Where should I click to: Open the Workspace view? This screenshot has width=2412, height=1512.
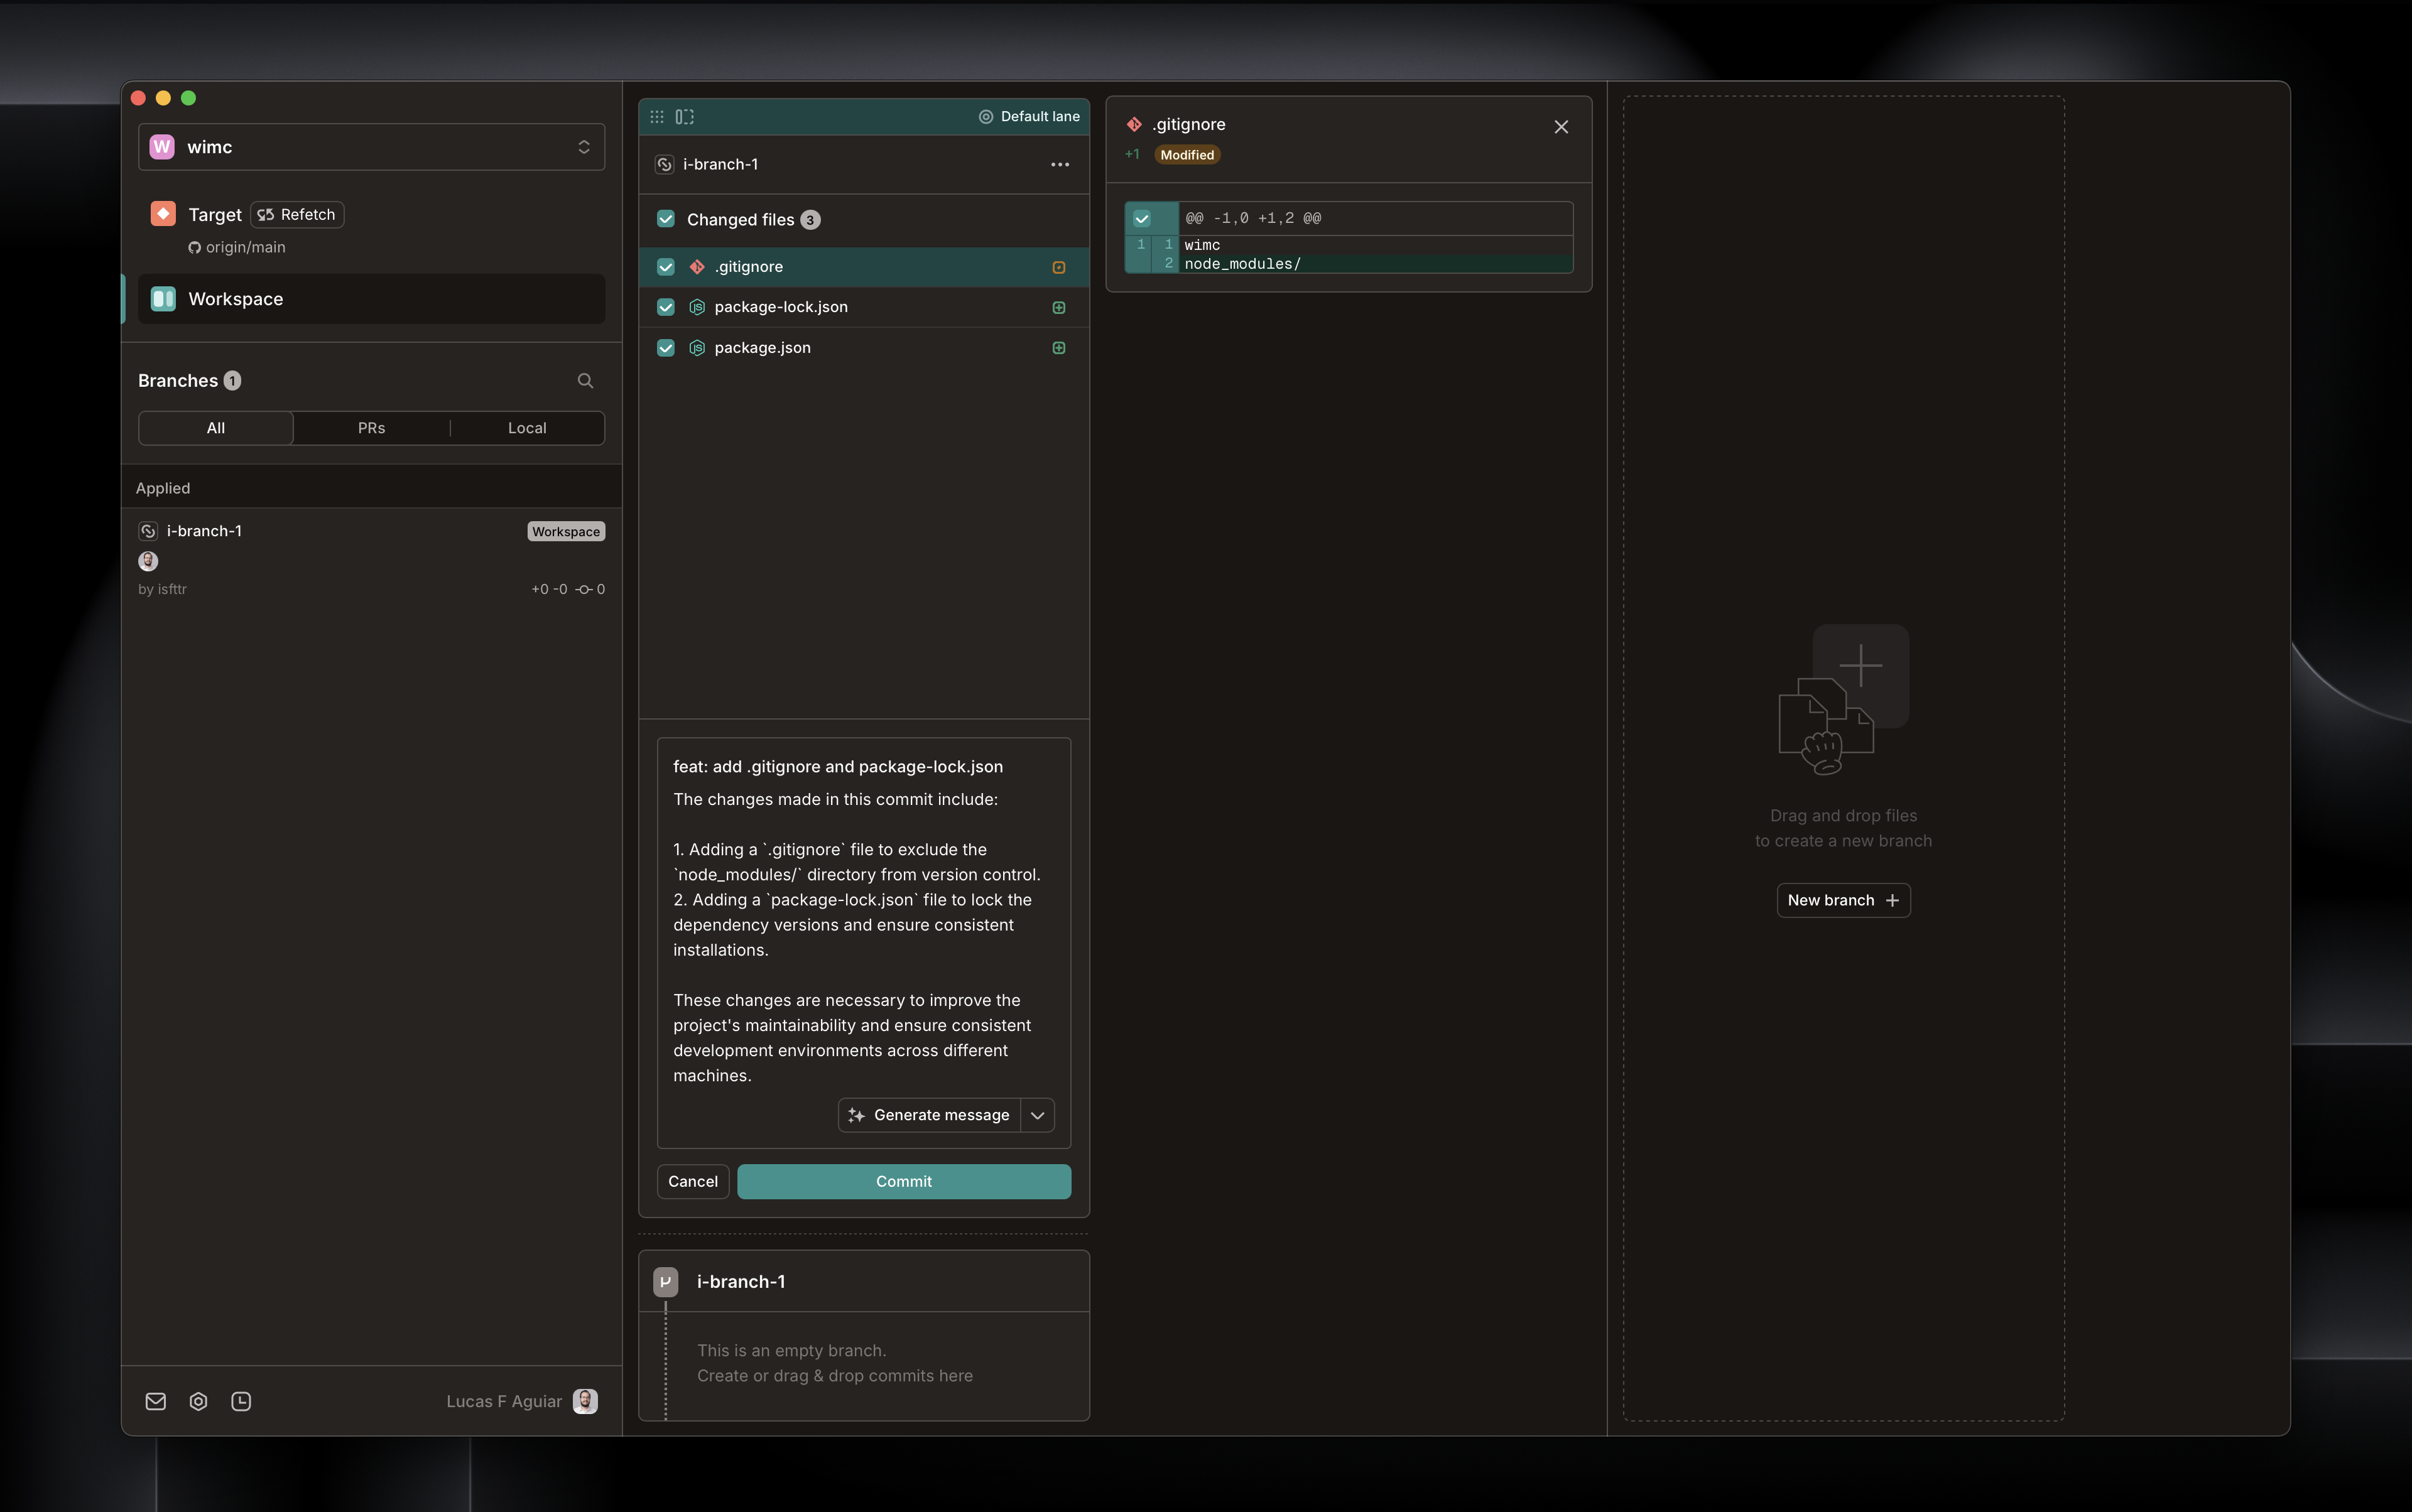(371, 299)
